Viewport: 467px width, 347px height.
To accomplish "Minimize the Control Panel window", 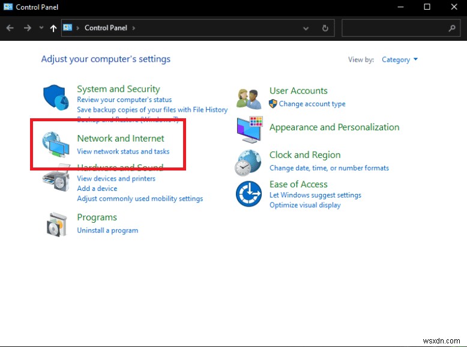I will click(400, 7).
